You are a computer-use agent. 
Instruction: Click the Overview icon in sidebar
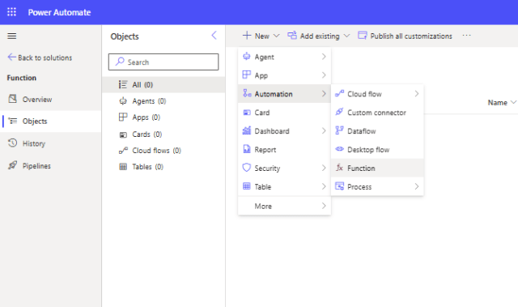coord(13,99)
